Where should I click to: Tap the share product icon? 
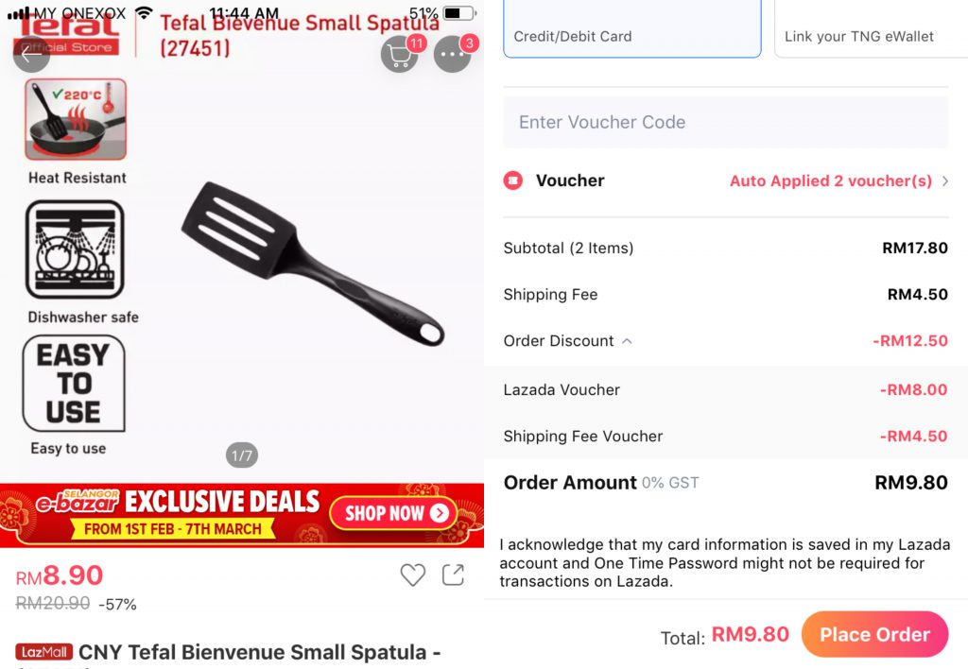454,575
